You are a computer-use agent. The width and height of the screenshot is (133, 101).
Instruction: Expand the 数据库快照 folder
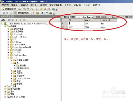click(9, 32)
